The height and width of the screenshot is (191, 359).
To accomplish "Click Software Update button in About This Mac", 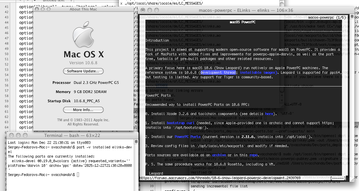I will point(83,71).
